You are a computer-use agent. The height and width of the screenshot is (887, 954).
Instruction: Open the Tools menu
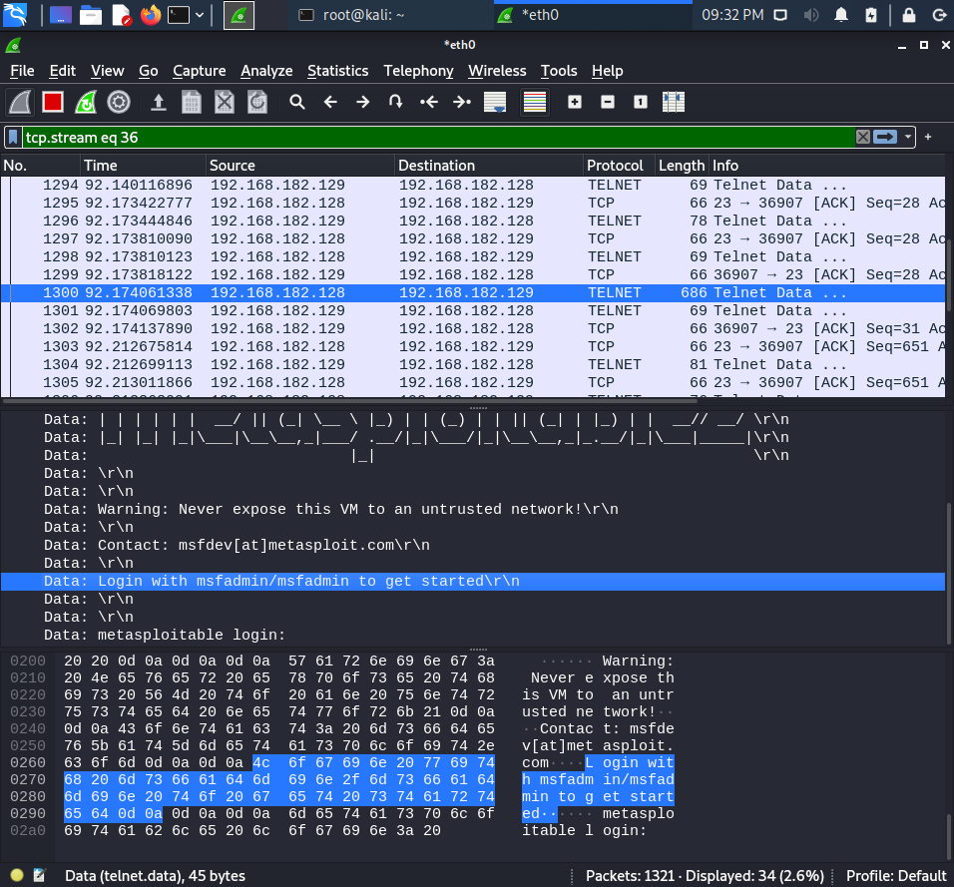pos(559,71)
